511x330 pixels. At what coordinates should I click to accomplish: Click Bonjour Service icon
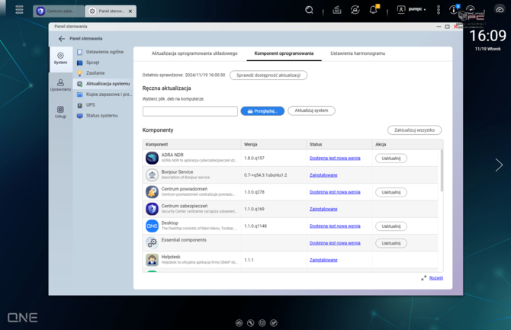[x=152, y=175]
